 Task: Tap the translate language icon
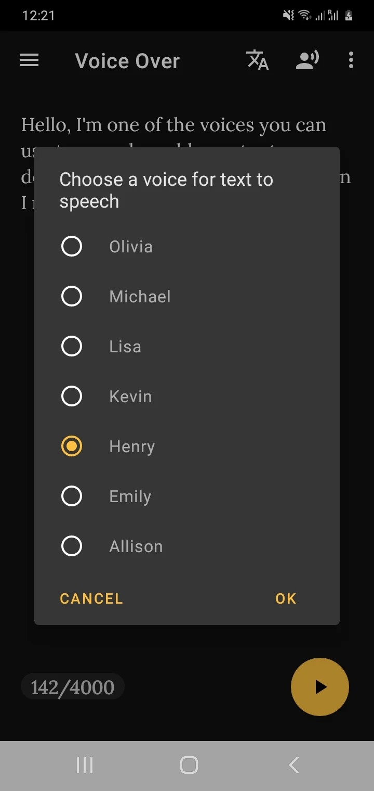pyautogui.click(x=257, y=60)
